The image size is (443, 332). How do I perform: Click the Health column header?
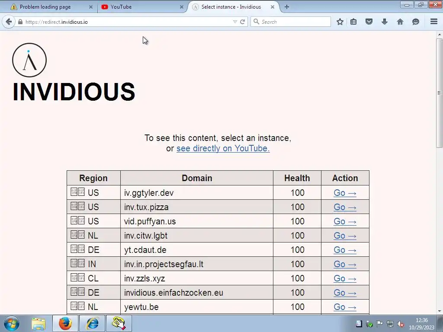point(297,178)
